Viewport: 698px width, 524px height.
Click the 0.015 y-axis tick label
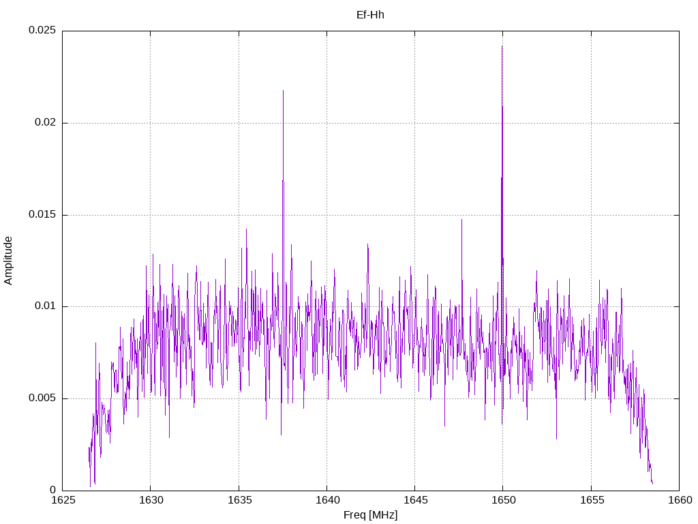pos(42,214)
